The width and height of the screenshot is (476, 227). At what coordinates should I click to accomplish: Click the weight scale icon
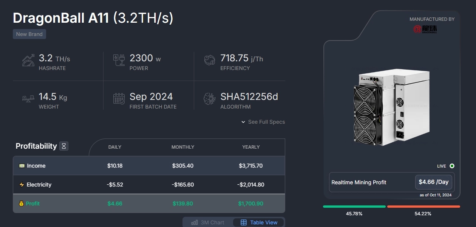pos(28,99)
